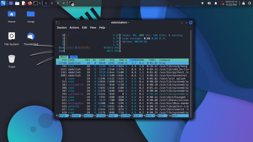Open the Session menu
253x142 pixels.
(x=62, y=28)
